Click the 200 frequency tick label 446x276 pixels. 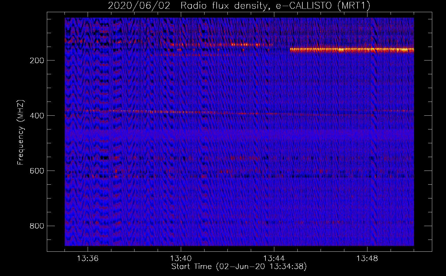point(37,60)
